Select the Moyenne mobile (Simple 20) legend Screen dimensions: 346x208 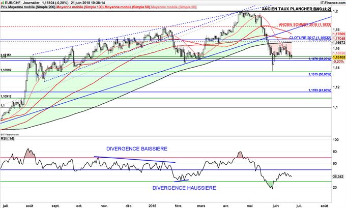[174, 7]
